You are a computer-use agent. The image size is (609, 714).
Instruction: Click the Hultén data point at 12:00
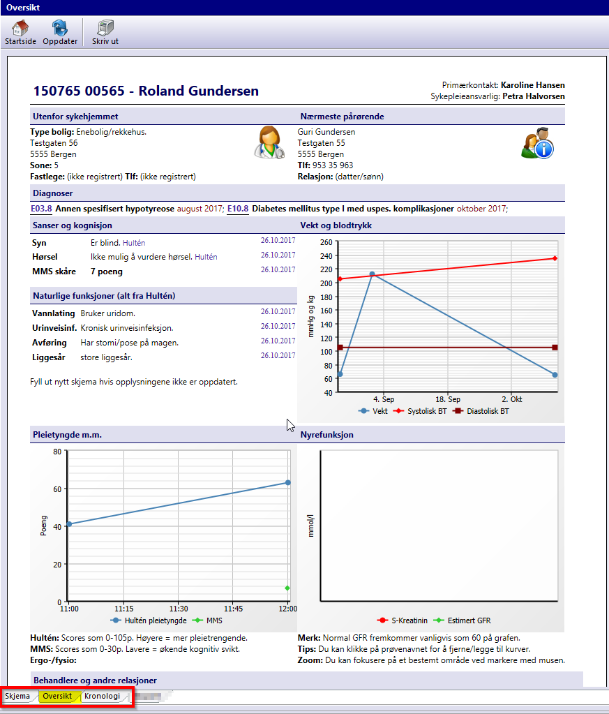click(x=288, y=483)
